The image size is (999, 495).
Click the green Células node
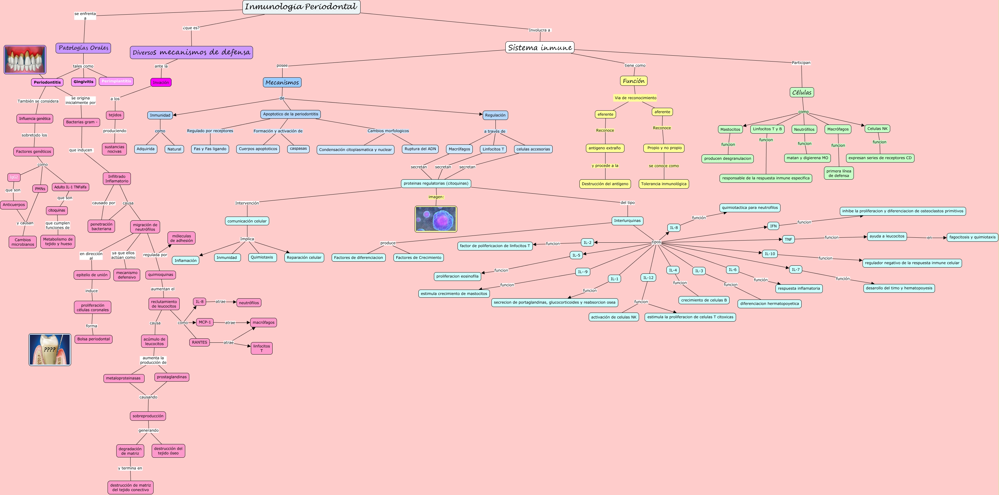pos(802,93)
